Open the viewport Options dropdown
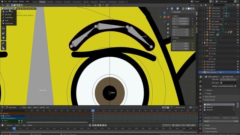This screenshot has height=135, width=240. click(x=193, y=5)
